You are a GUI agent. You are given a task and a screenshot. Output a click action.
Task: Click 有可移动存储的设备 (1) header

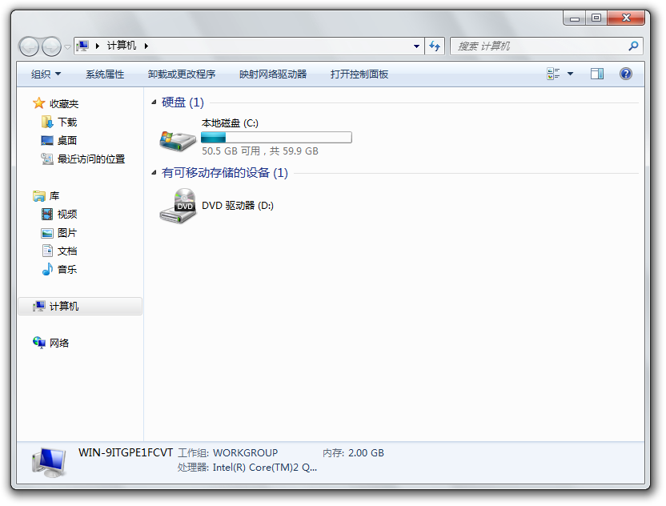click(225, 172)
